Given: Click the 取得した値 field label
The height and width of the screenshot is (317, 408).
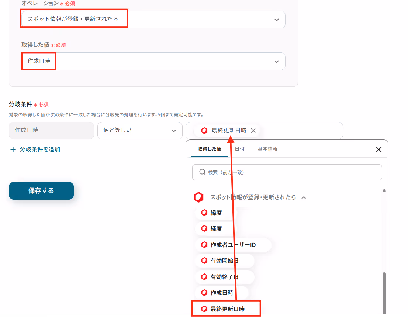Looking at the screenshot, I should click(35, 45).
